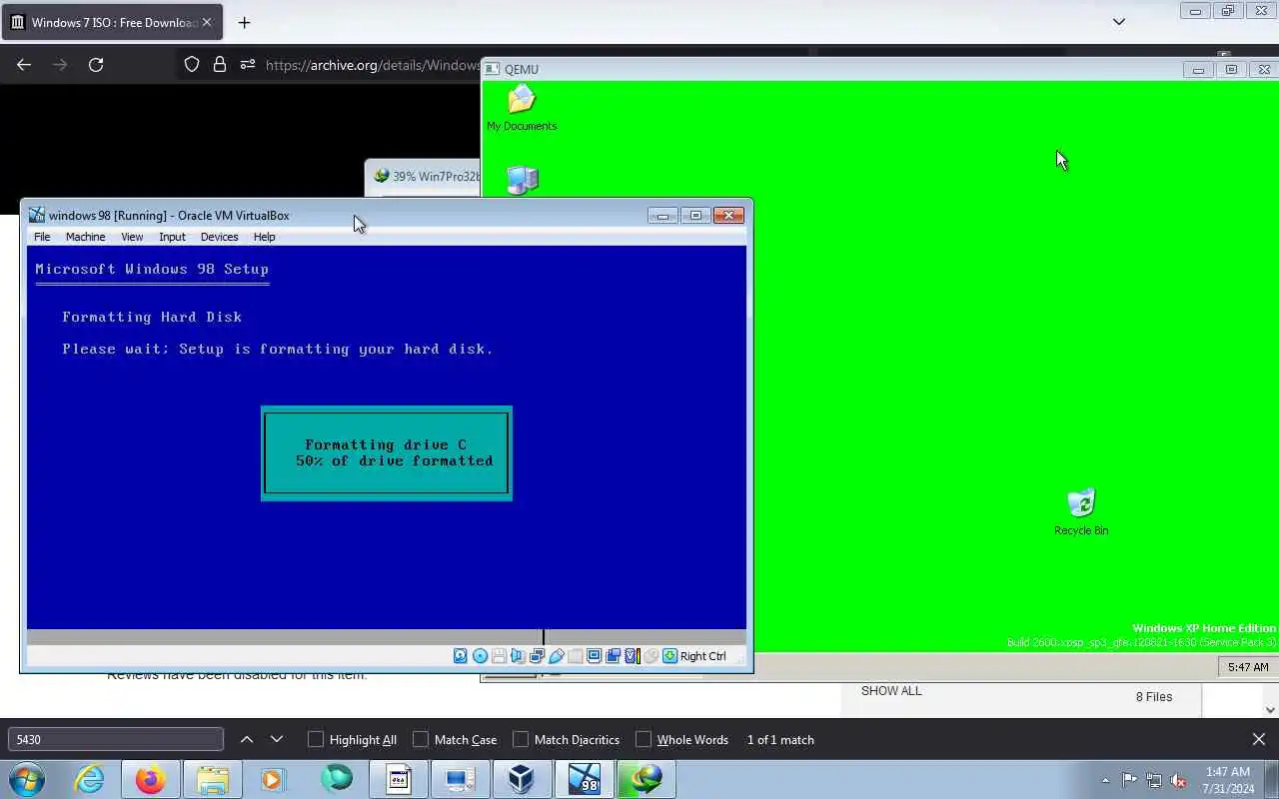Viewport: 1279px width, 799px height.
Task: Click the '8 Files' text on archive page
Action: (x=1154, y=697)
